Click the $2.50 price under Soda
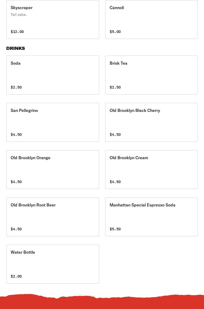The image size is (204, 309). 16,87
